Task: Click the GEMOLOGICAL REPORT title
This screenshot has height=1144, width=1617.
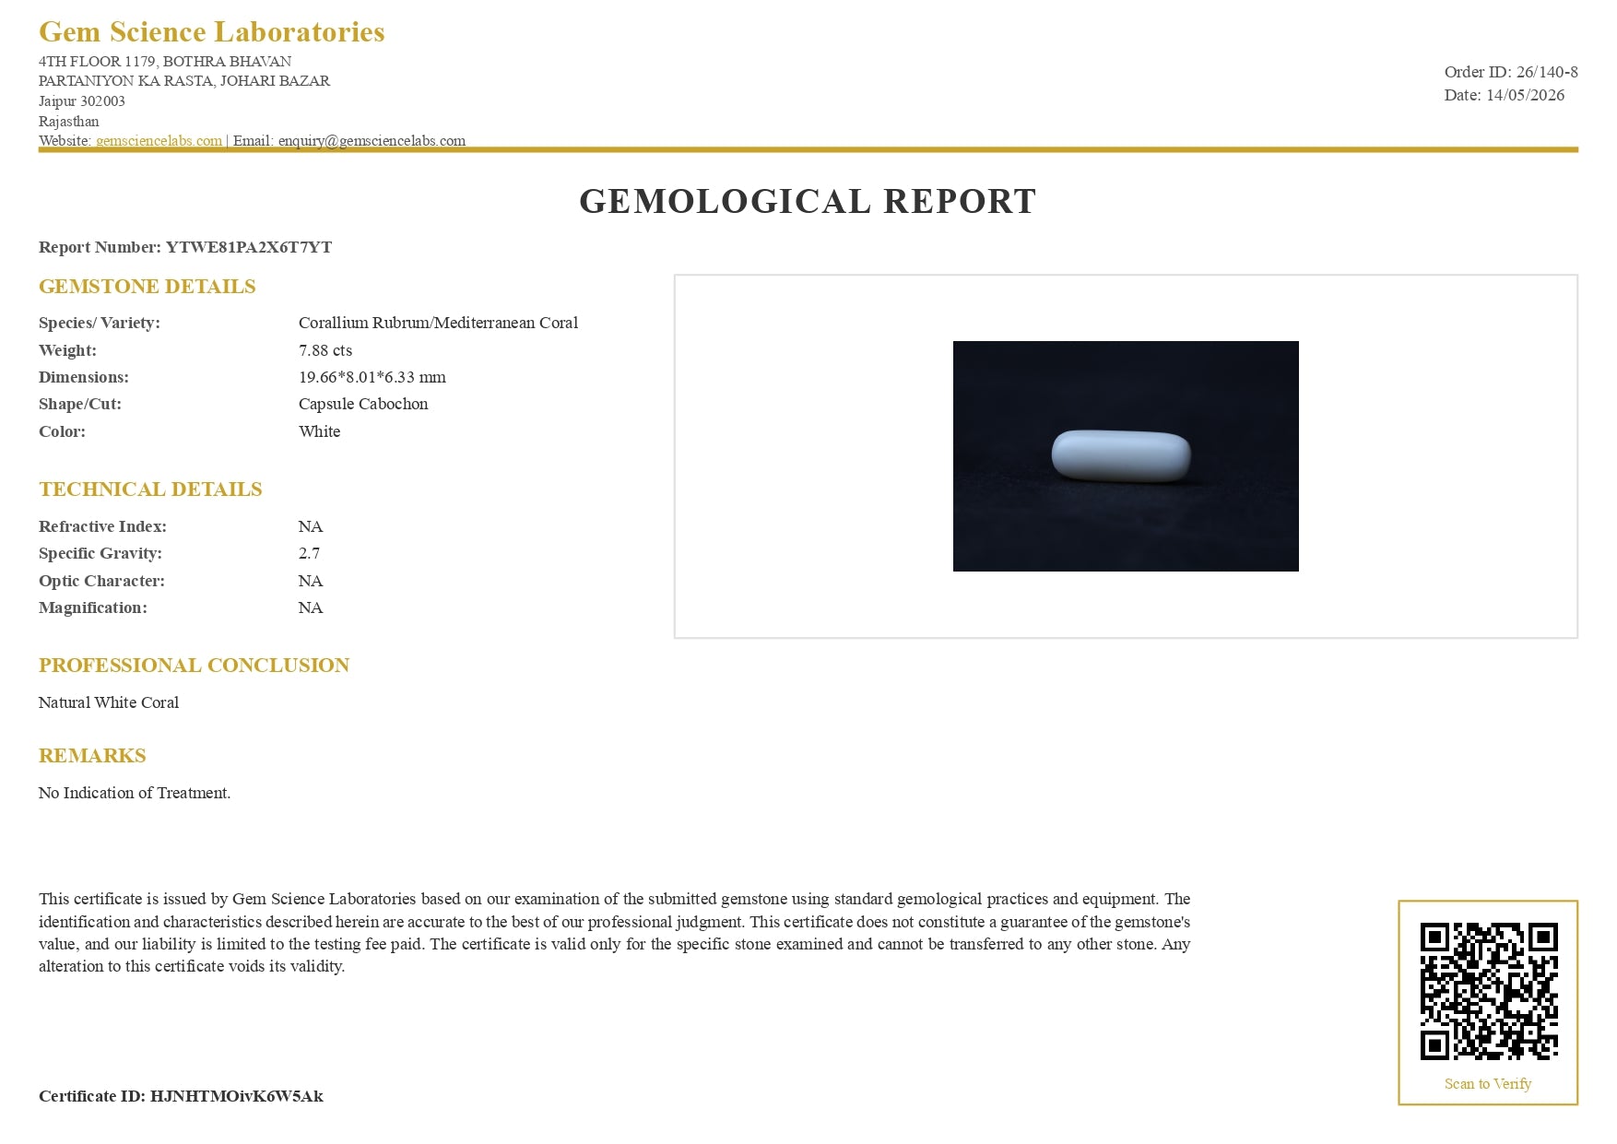Action: click(x=808, y=201)
